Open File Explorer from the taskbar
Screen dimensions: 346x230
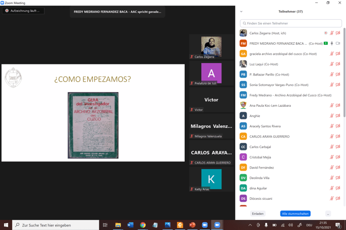pyautogui.click(x=118, y=225)
